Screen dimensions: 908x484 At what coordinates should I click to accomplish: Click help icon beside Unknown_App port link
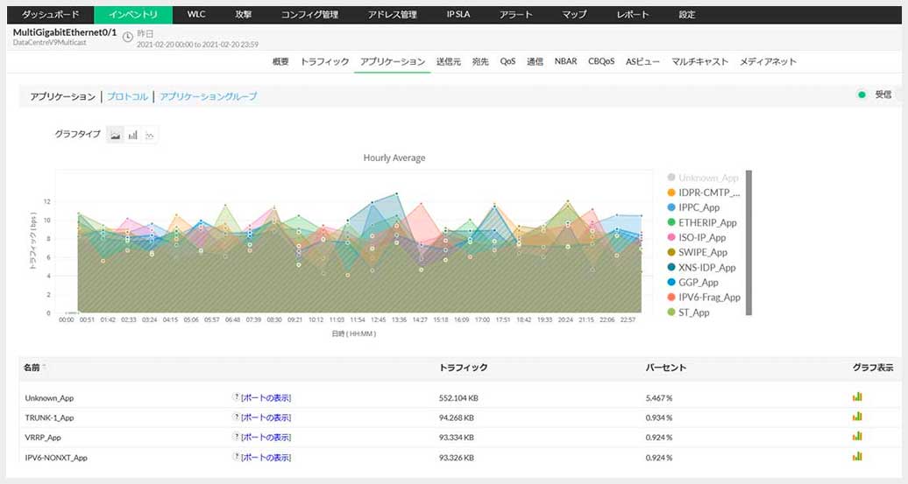pyautogui.click(x=236, y=397)
